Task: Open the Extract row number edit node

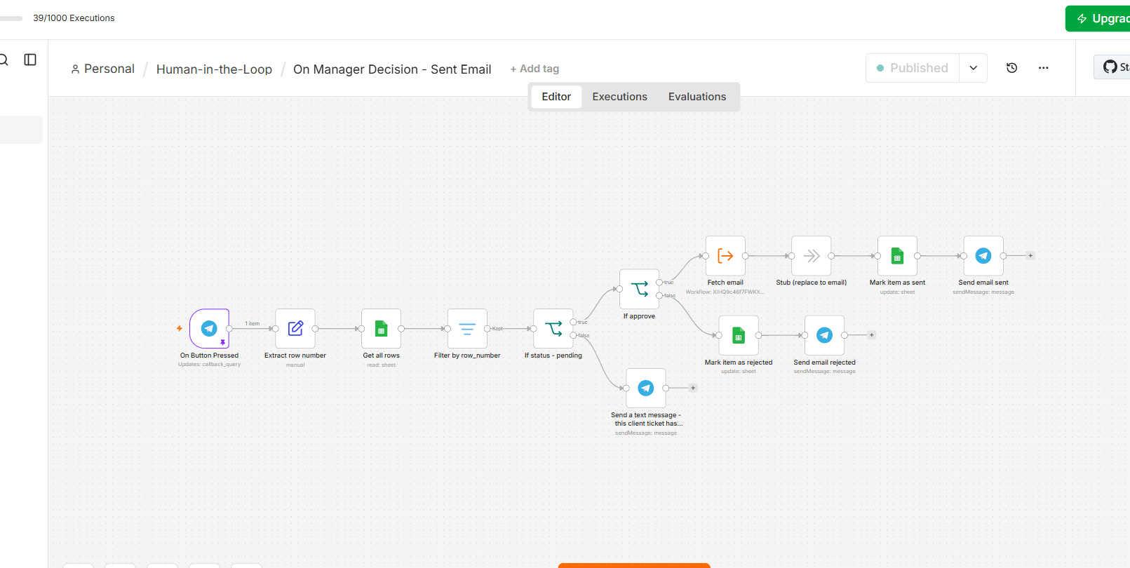Action: pyautogui.click(x=295, y=328)
